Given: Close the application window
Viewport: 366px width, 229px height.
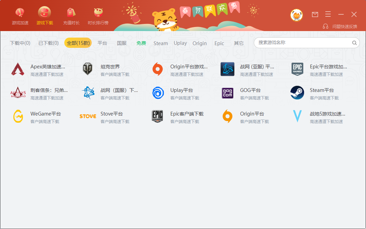Looking at the screenshot, I should click(354, 14).
